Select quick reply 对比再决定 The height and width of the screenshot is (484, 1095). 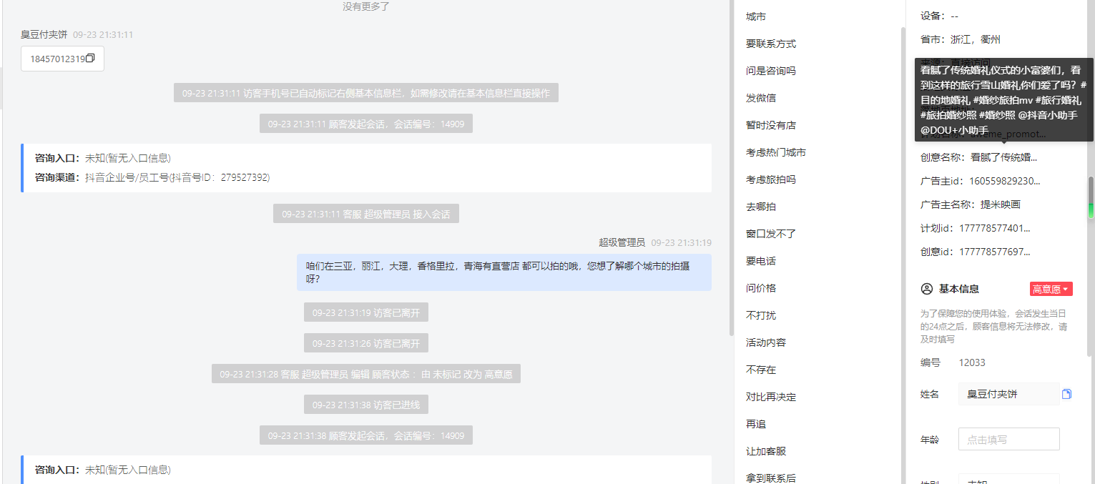pyautogui.click(x=771, y=397)
